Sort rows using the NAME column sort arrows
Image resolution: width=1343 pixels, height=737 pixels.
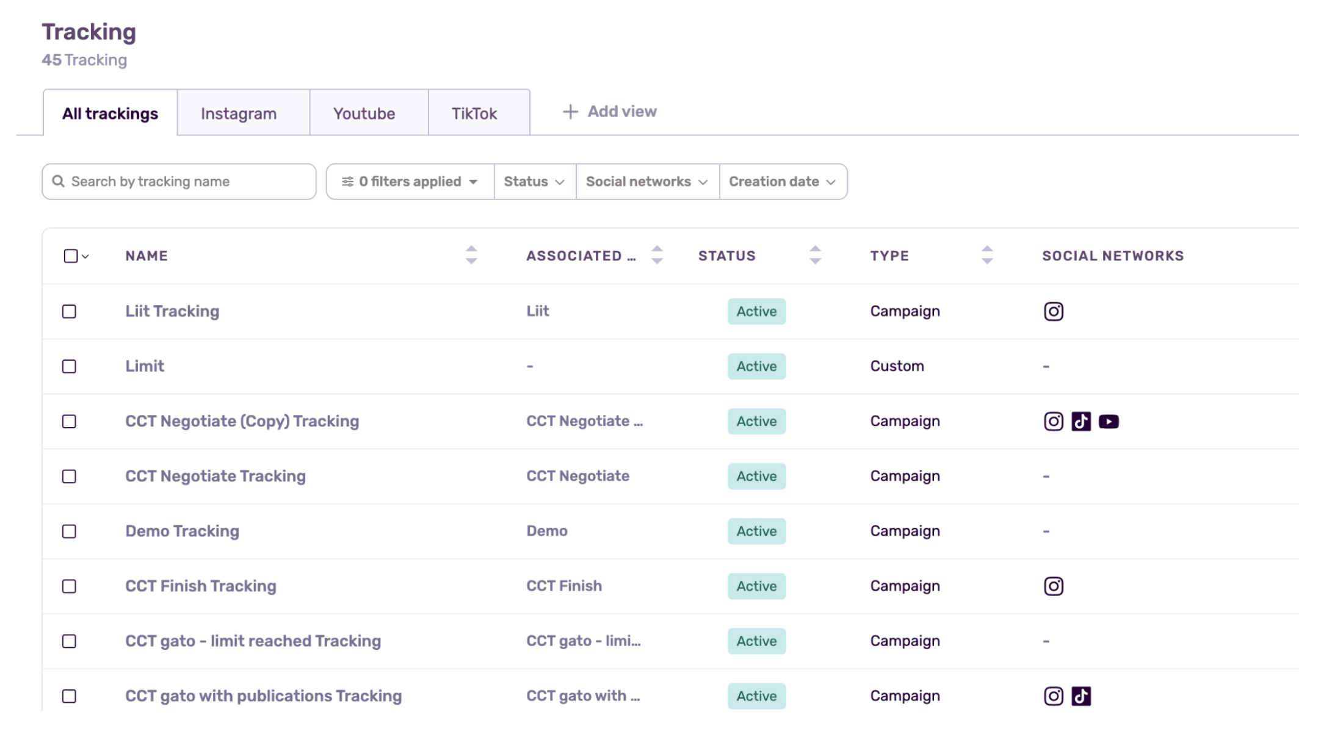point(470,256)
